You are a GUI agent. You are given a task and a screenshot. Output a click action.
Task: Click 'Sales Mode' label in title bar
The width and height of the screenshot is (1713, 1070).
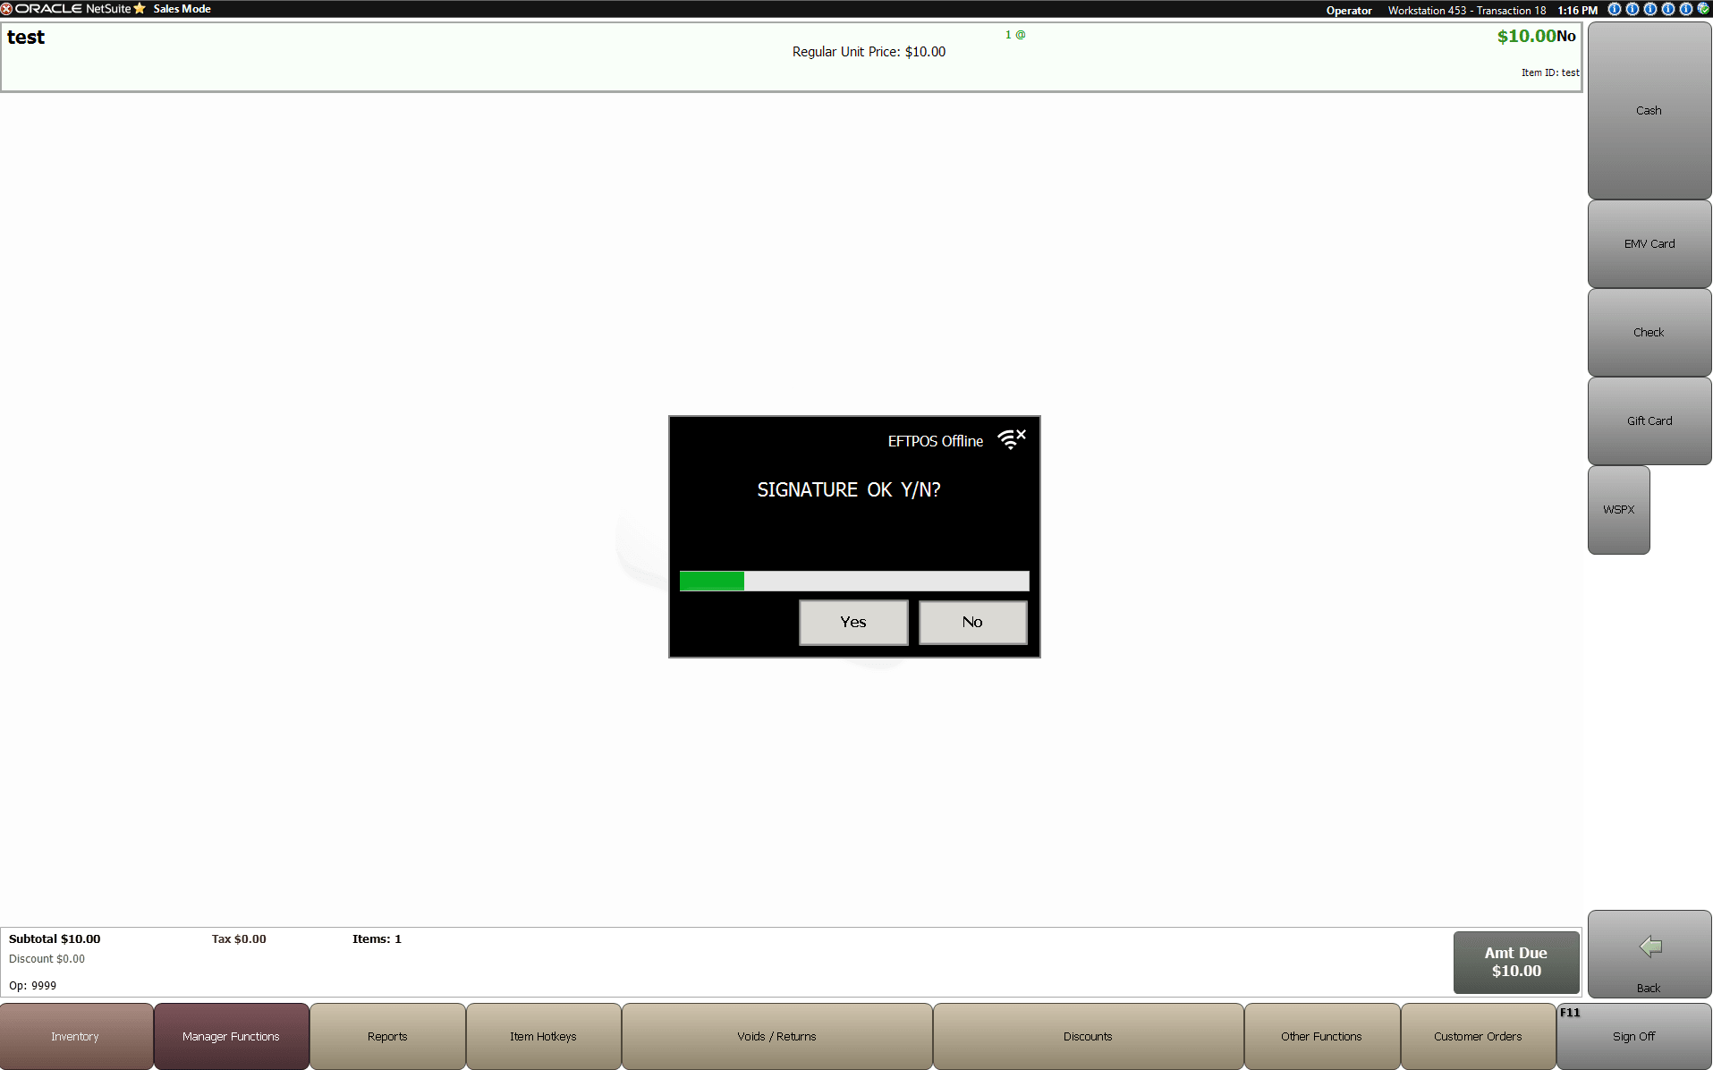182,9
